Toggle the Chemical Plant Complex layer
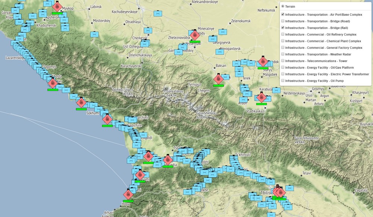This screenshot has width=373, height=217. pos(283,41)
